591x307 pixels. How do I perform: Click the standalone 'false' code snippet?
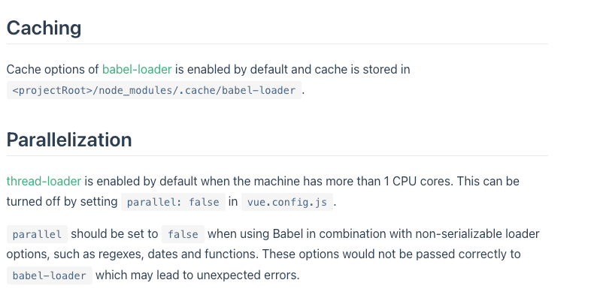coord(183,234)
